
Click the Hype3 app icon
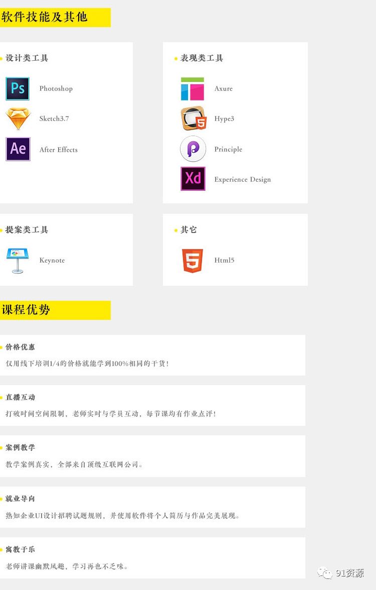pyautogui.click(x=194, y=119)
